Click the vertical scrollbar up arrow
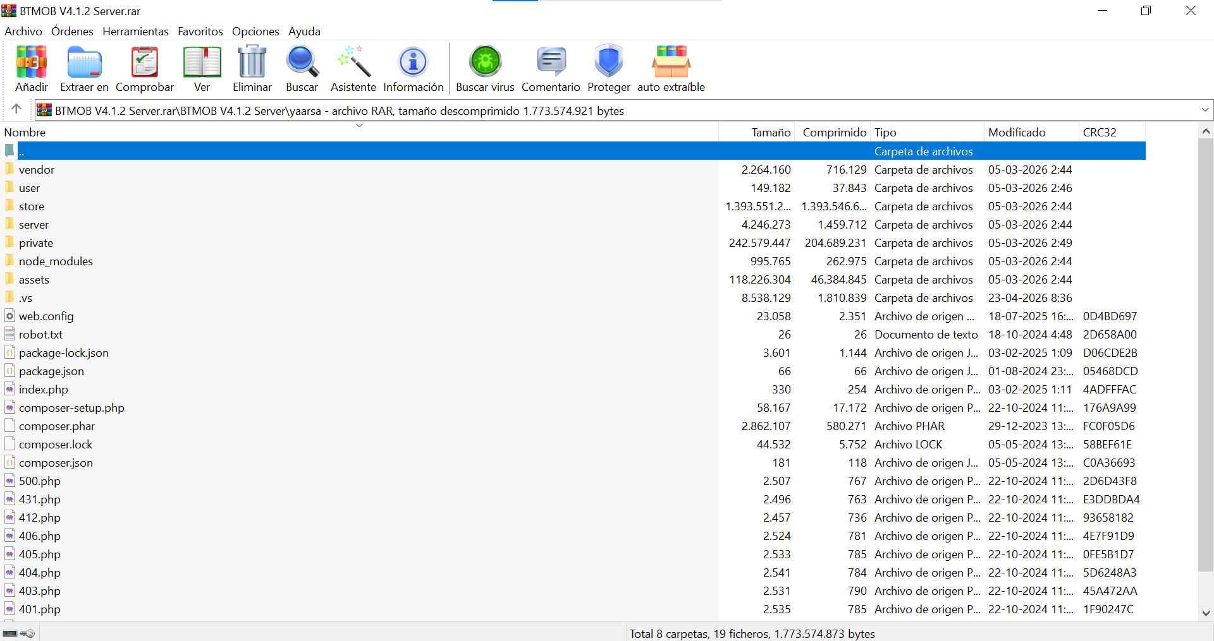 (1206, 131)
